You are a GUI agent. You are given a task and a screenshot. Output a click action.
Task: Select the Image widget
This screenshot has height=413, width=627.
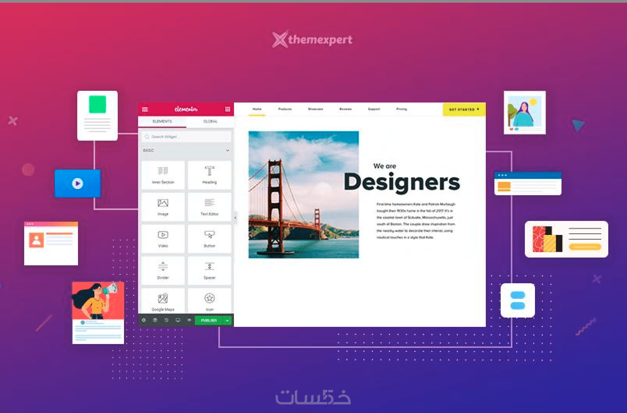click(163, 207)
